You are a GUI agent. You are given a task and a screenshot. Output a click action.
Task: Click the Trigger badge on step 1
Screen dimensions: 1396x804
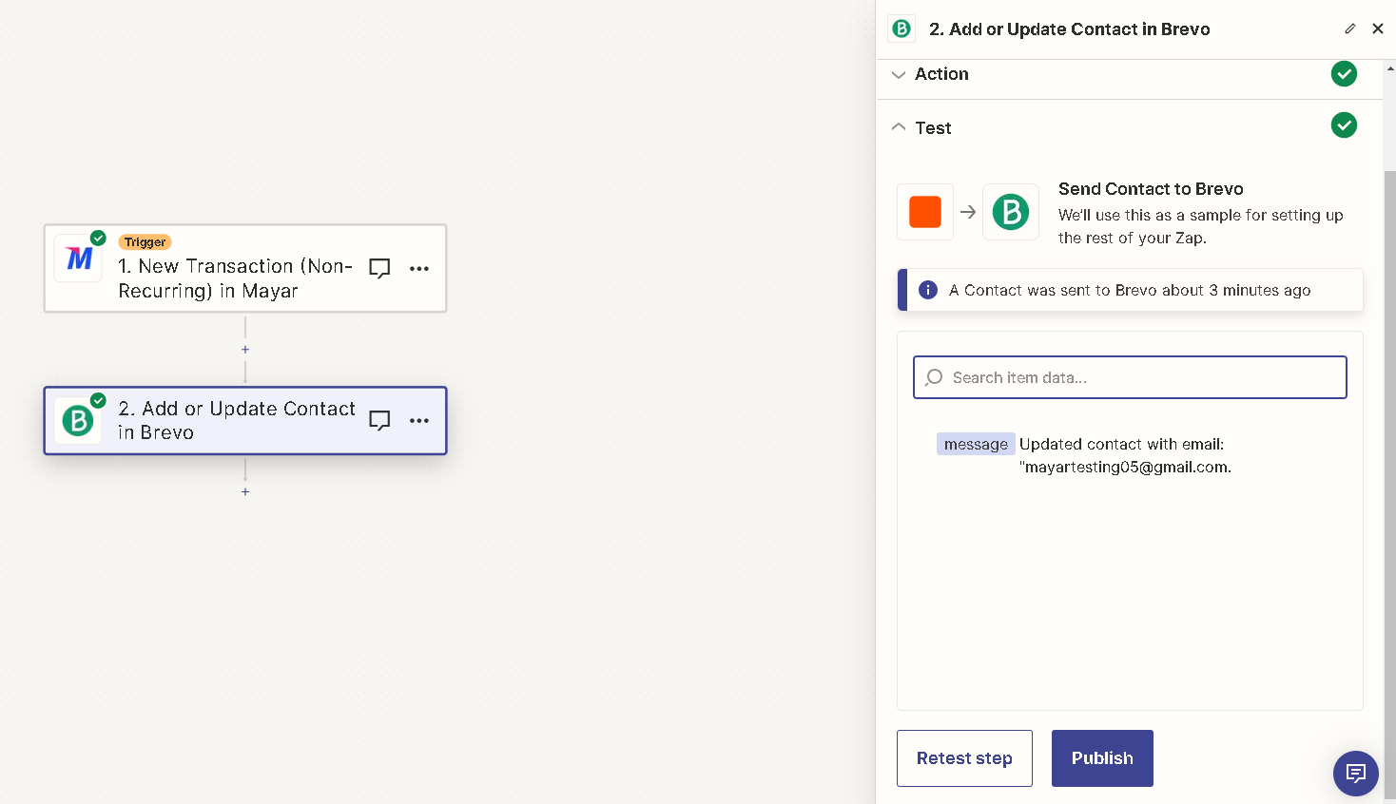point(145,242)
